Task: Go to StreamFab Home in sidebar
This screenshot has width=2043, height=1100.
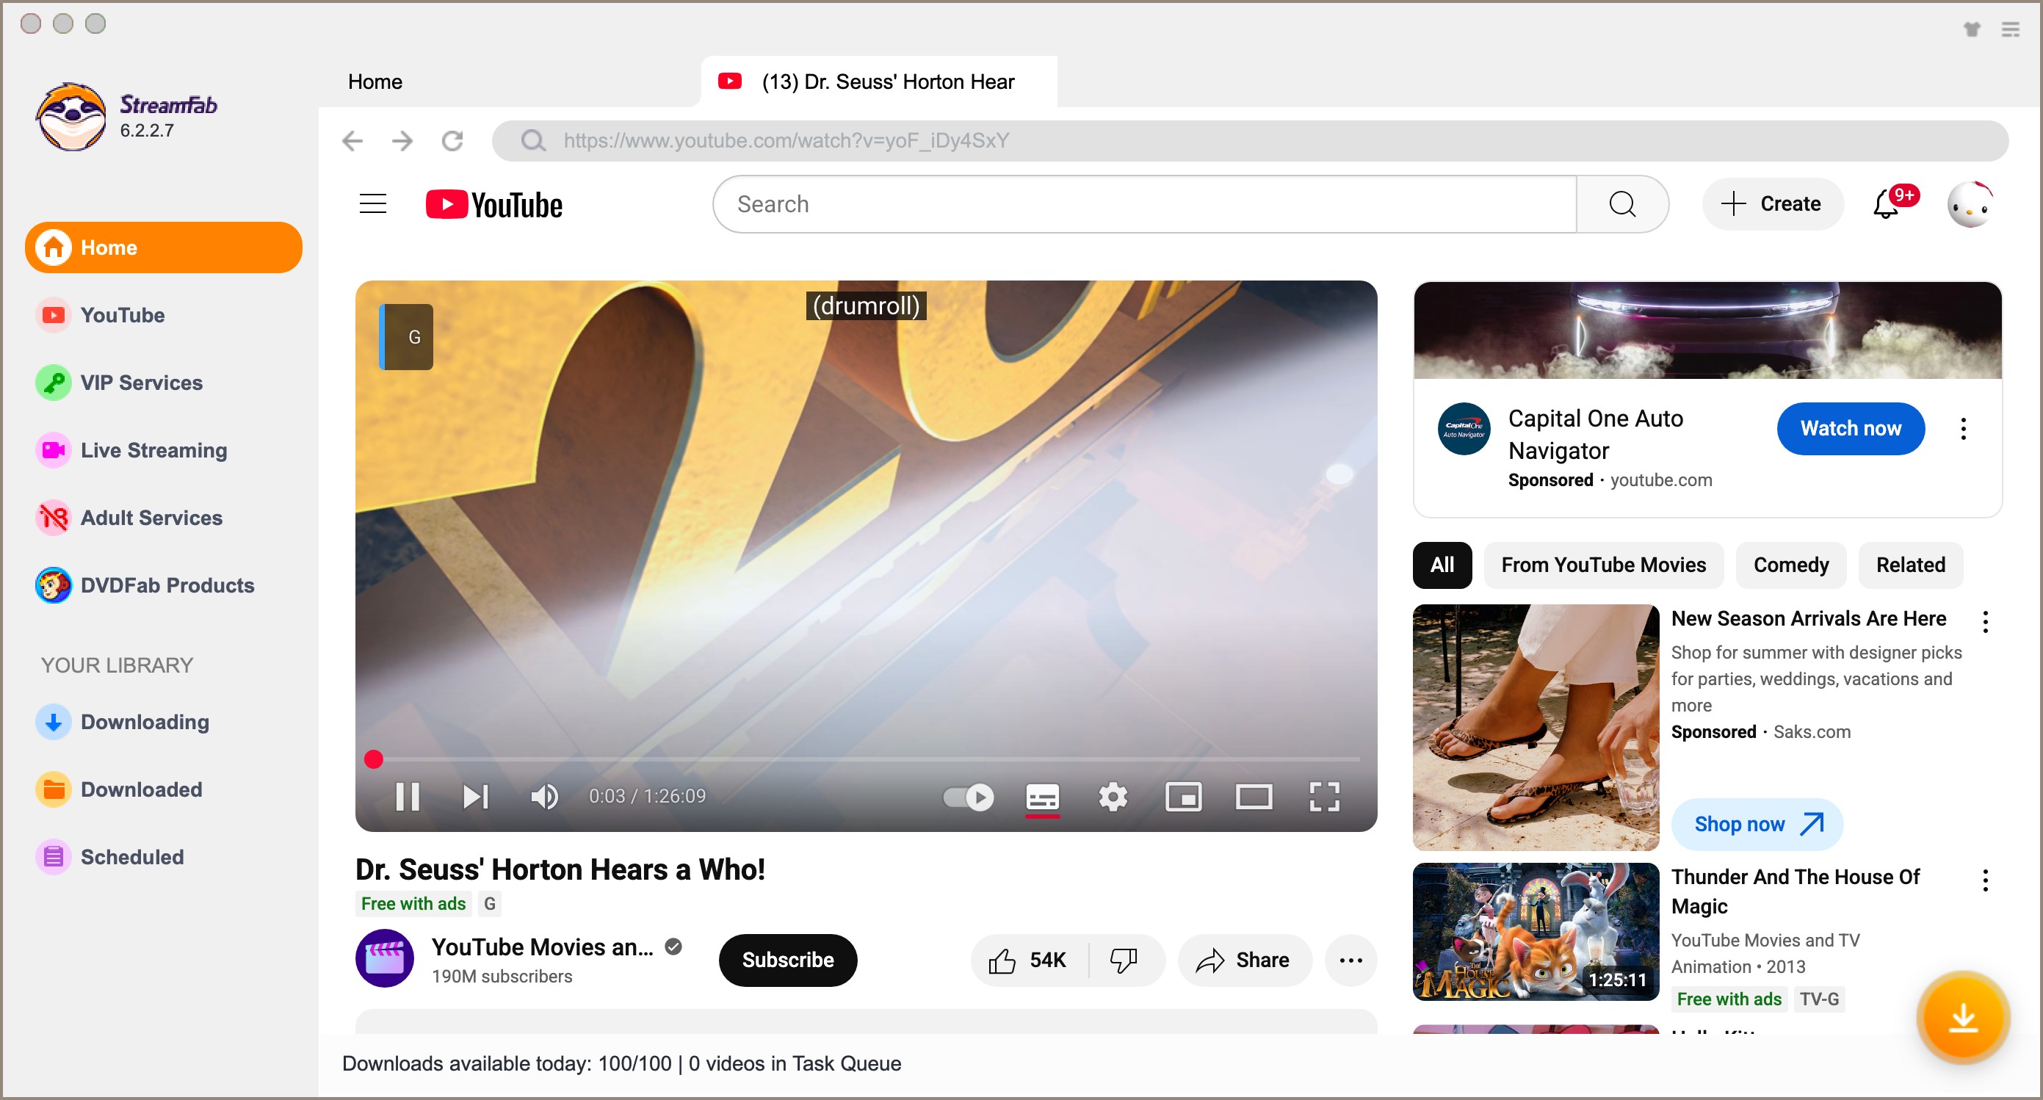Action: 163,247
